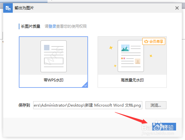This screenshot has width=185, height=140.
Task: Click the 会员尊享 member badge
Action: tap(154, 41)
